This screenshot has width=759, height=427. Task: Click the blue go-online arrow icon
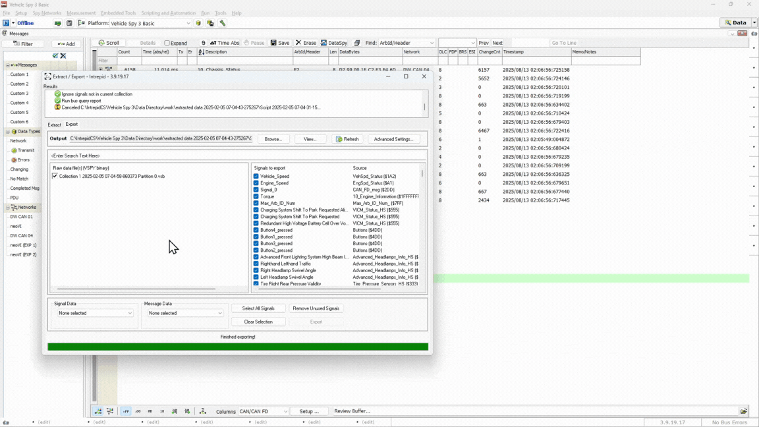point(6,23)
